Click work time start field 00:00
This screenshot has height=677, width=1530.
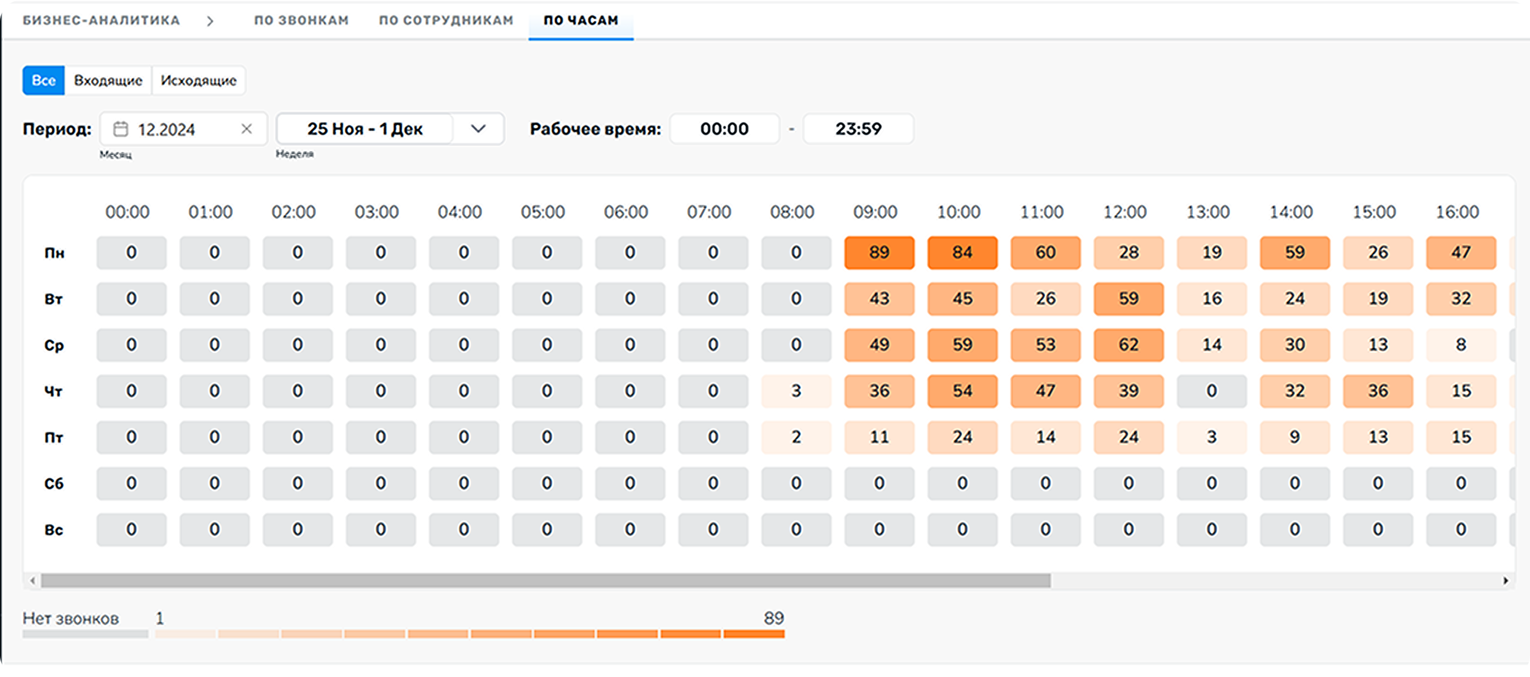pos(724,129)
